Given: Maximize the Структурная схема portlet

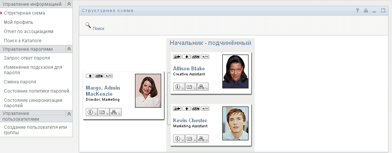Looking at the screenshot, I should pos(383,10).
